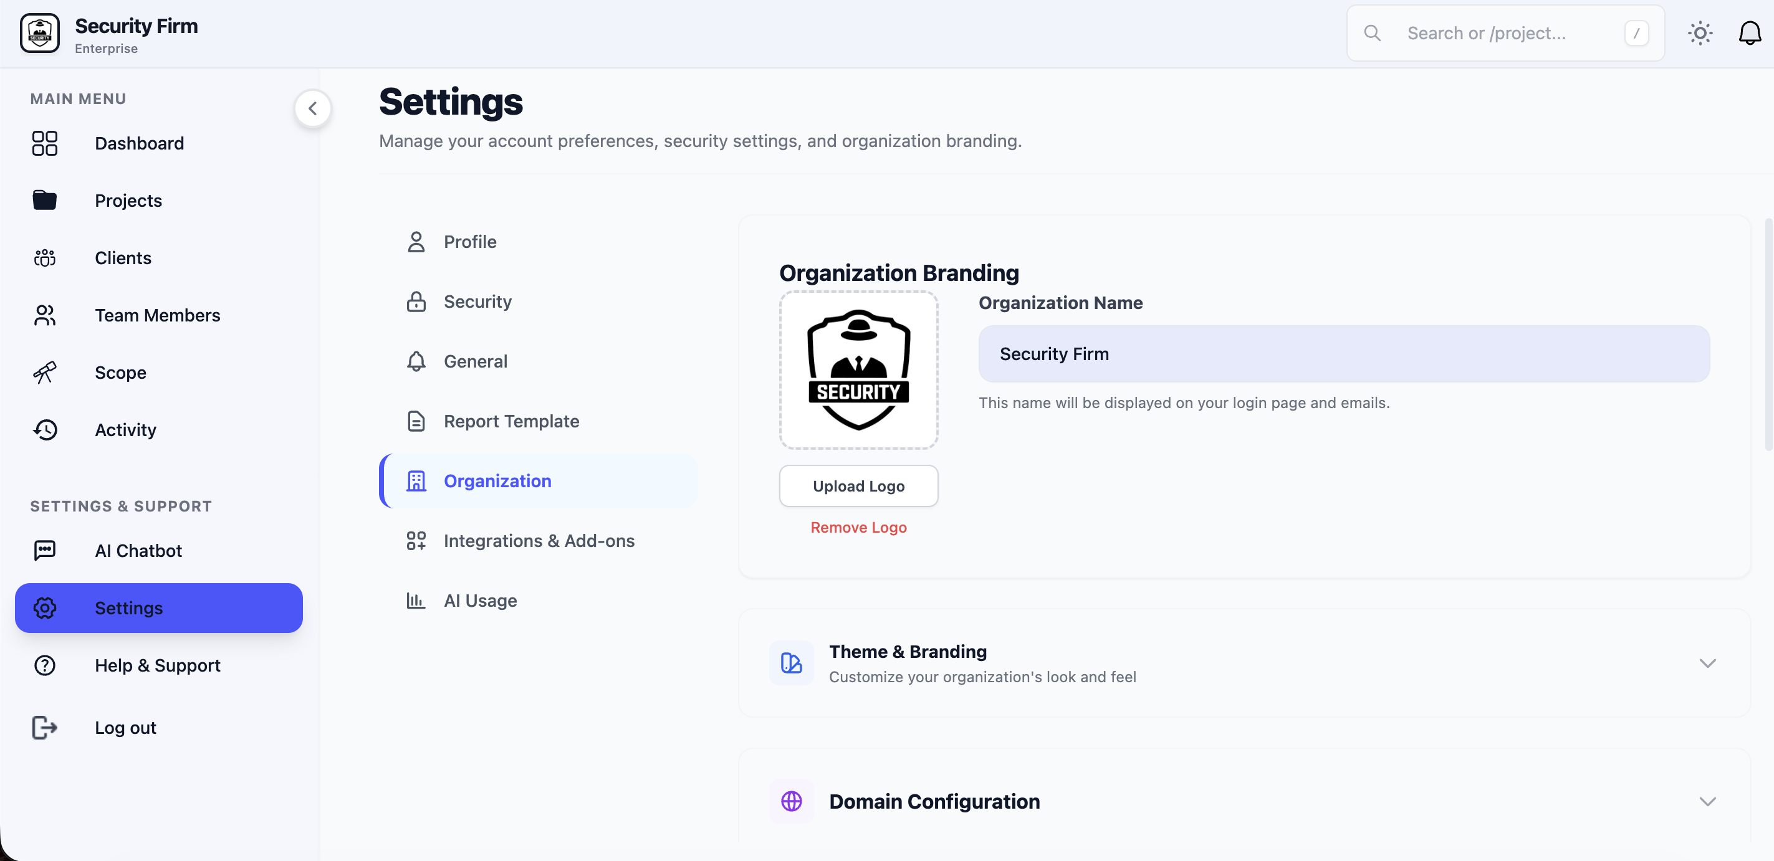This screenshot has height=861, width=1774.
Task: Click the Search or /project field
Action: click(1505, 33)
